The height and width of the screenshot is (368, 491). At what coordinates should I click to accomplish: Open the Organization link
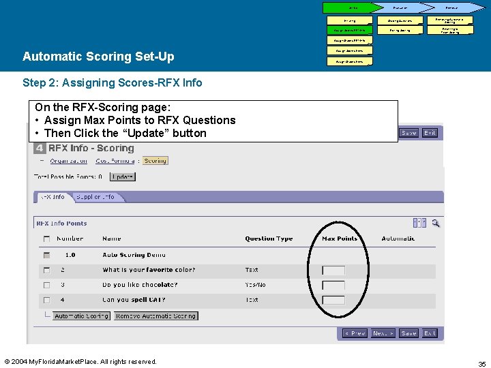tap(69, 161)
